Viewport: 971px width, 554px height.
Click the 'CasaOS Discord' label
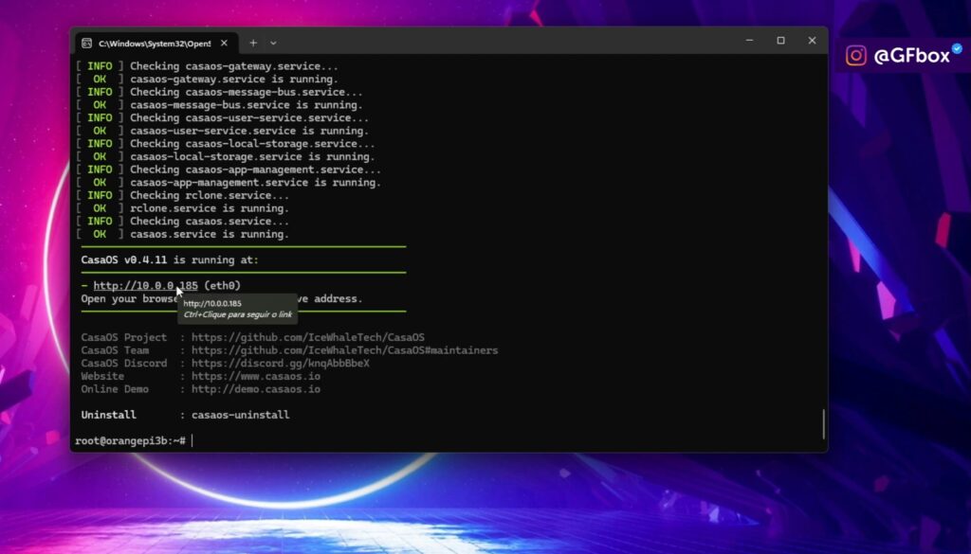(124, 364)
